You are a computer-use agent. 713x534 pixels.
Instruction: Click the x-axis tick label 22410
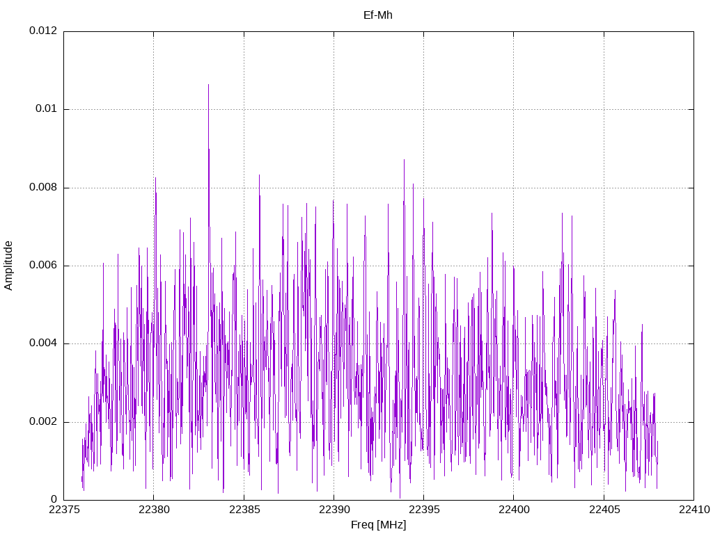pyautogui.click(x=694, y=510)
